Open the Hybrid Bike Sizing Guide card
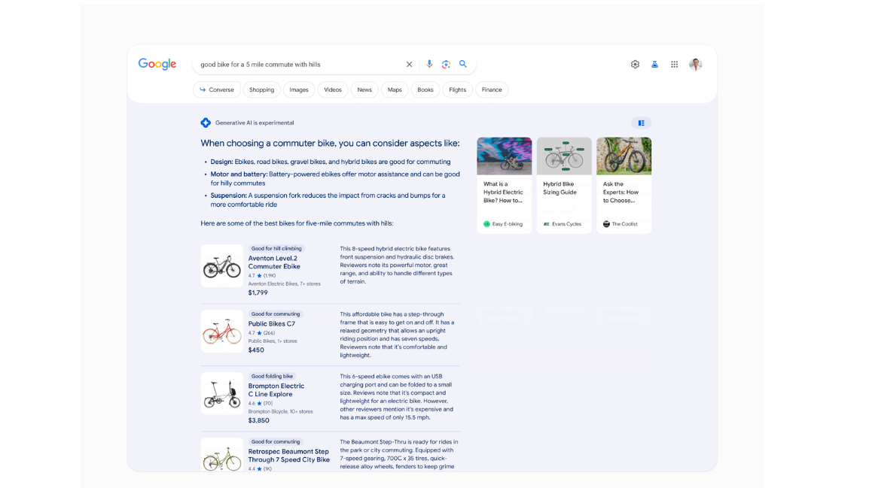This screenshot has width=869, height=488. pos(563,186)
